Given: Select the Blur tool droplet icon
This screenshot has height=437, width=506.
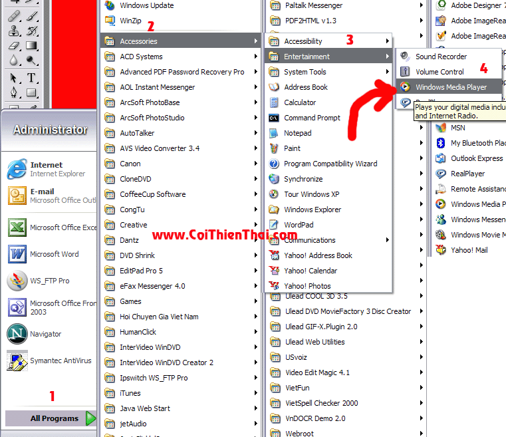Looking at the screenshot, I should tap(14, 61).
